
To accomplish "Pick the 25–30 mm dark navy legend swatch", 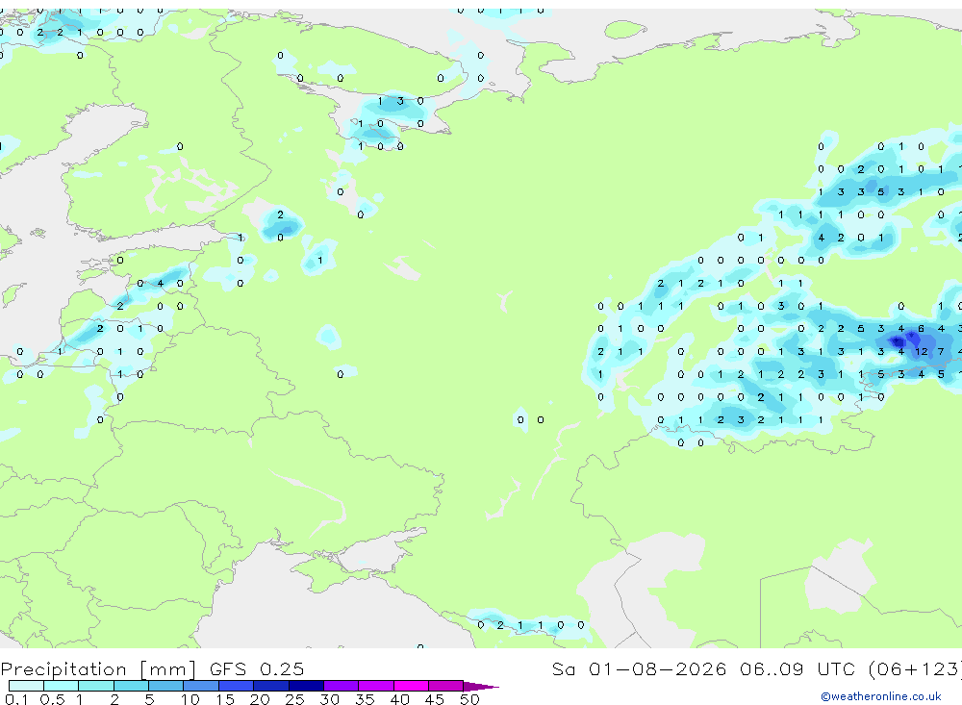I will (x=306, y=686).
